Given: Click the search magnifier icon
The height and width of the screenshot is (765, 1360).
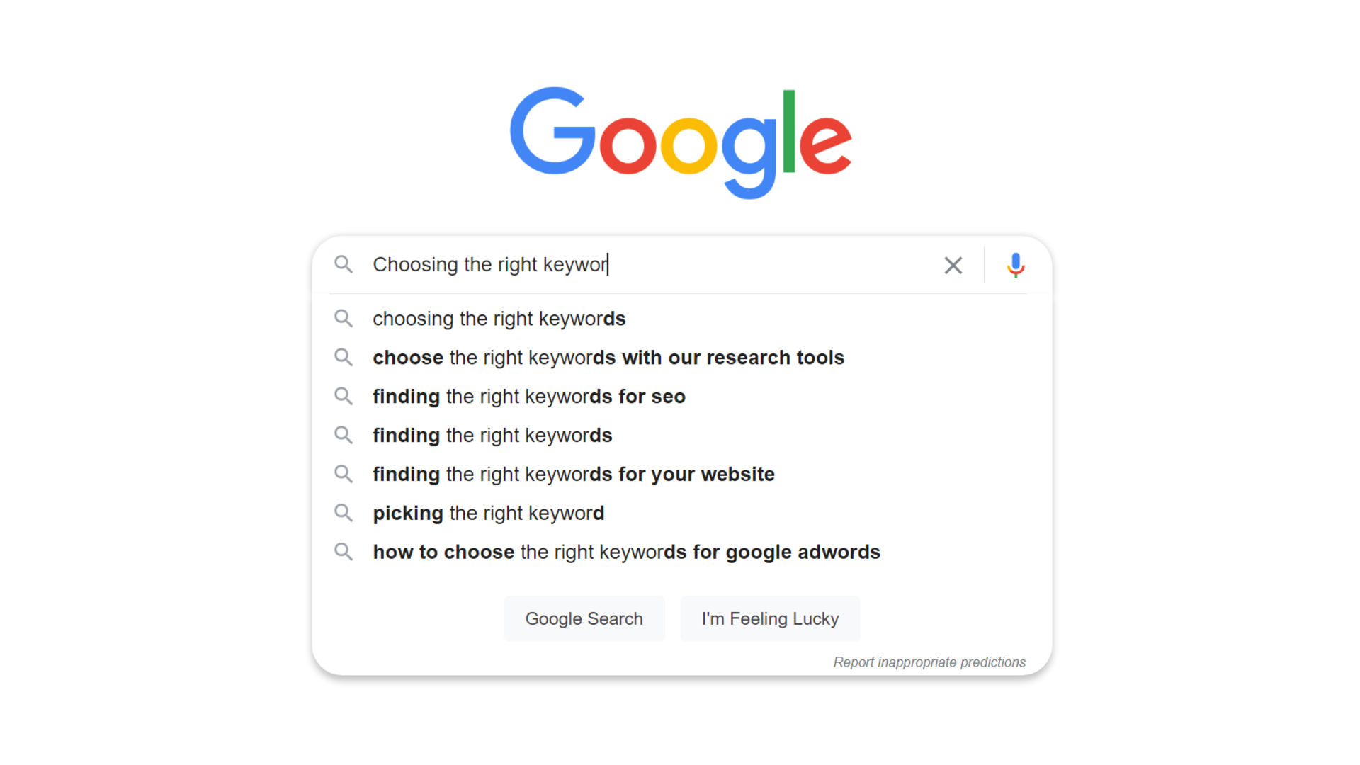Looking at the screenshot, I should click(x=346, y=264).
